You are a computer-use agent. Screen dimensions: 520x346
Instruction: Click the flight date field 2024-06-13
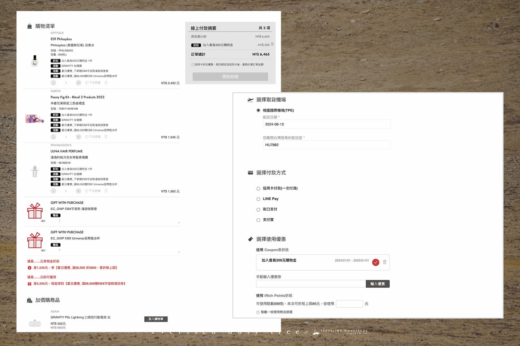pos(327,124)
